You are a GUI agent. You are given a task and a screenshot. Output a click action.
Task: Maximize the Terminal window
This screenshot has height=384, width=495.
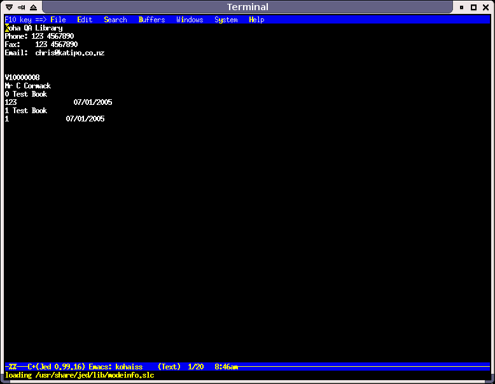[474, 7]
